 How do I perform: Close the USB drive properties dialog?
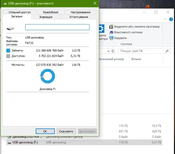click(95, 3)
